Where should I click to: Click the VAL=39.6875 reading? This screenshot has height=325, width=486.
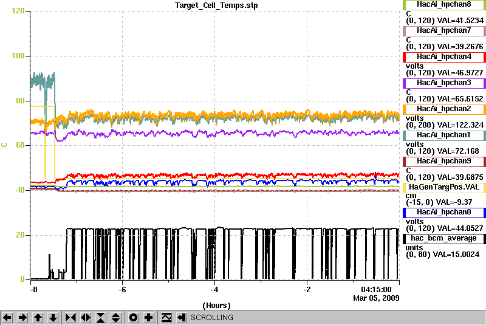point(460,177)
